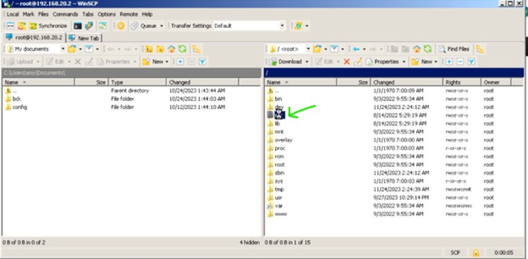
Task: Click remote panel selection filter icon
Action: (x=472, y=61)
